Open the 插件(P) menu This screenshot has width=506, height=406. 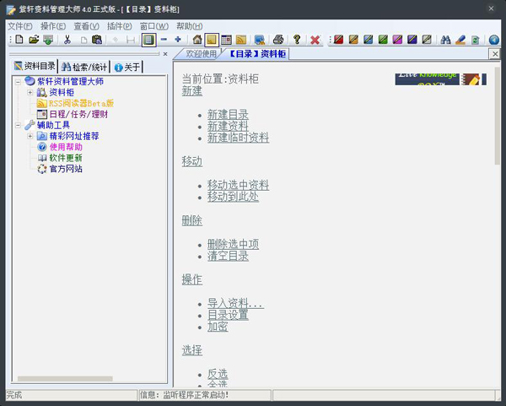point(120,26)
